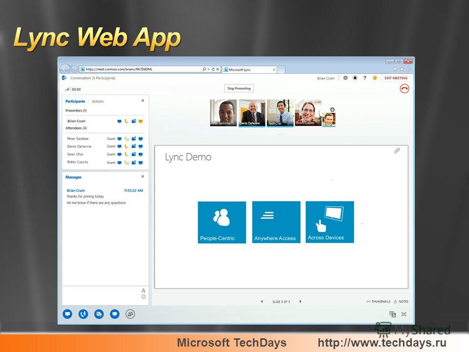Viewport: 469px width, 352px height.
Task: Click the Messages panel header
Action: (73, 177)
